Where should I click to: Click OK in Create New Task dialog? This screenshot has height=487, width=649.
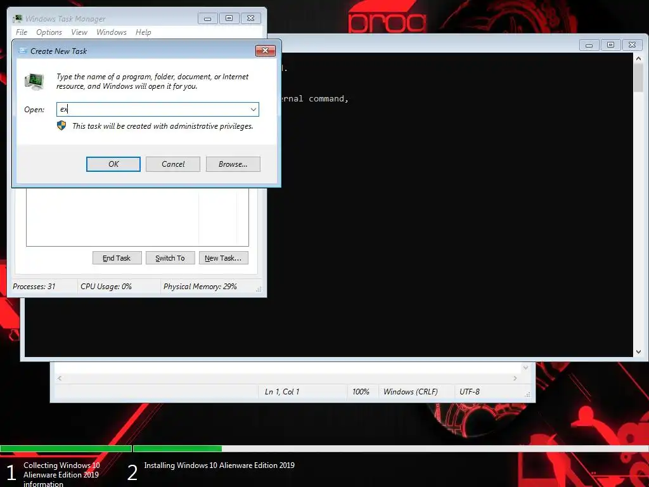click(113, 164)
